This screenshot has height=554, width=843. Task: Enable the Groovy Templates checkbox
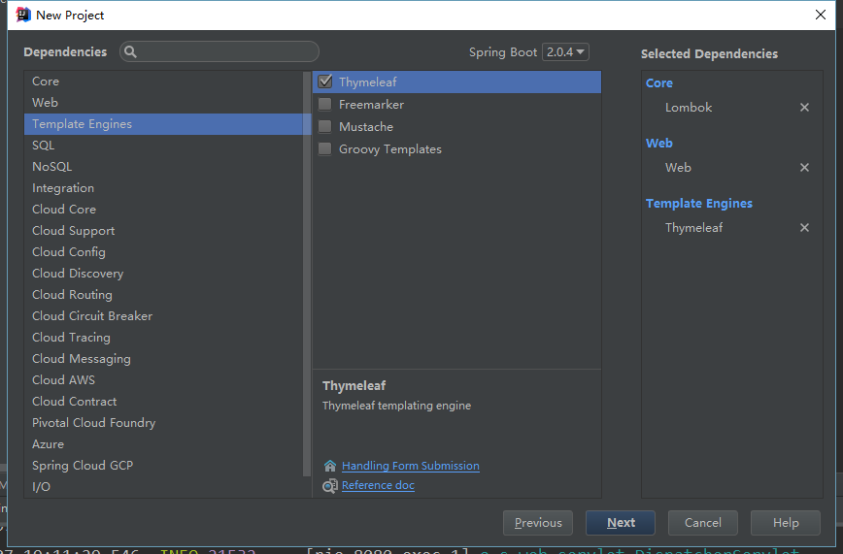(324, 148)
